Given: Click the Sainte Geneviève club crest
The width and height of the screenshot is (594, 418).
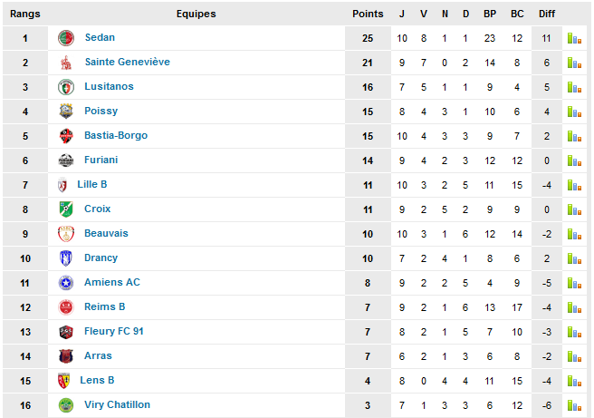Looking at the screenshot, I should [x=66, y=63].
